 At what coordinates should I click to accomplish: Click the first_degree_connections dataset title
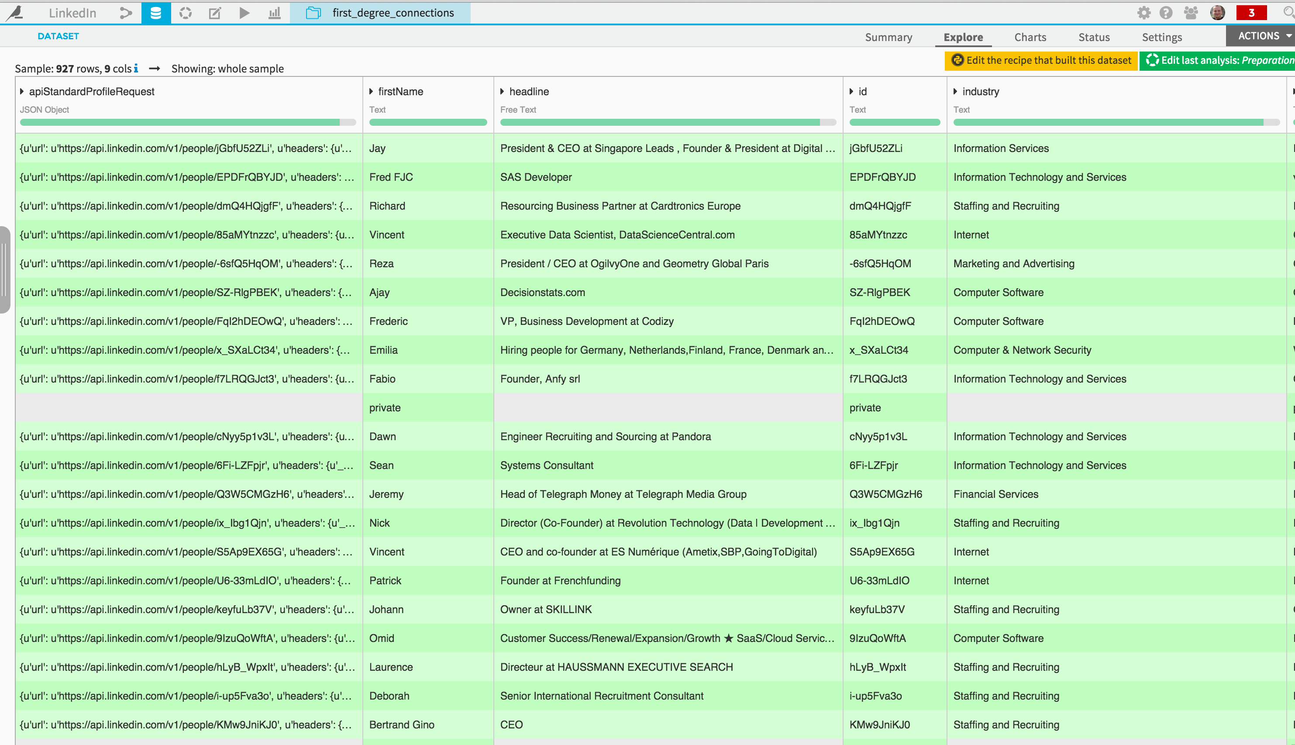click(x=393, y=13)
